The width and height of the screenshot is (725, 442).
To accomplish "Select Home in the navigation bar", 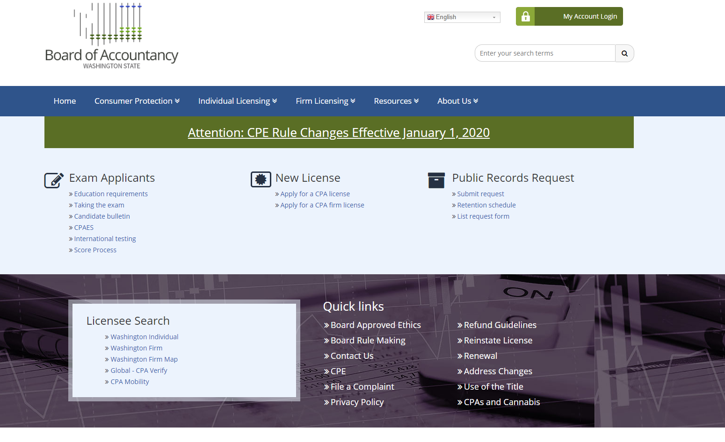I will point(65,101).
